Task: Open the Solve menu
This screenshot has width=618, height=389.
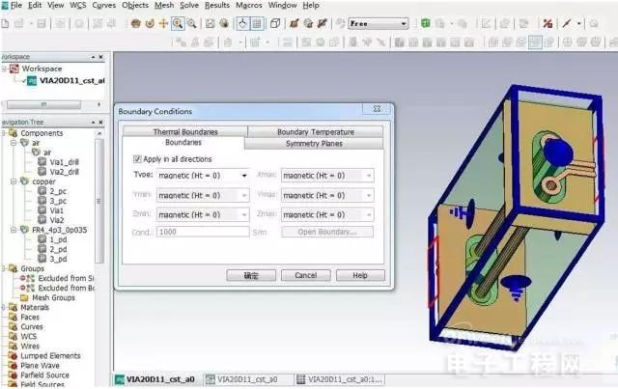Action: coord(186,5)
